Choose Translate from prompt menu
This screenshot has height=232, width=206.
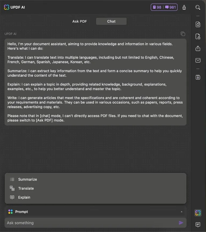95,188
